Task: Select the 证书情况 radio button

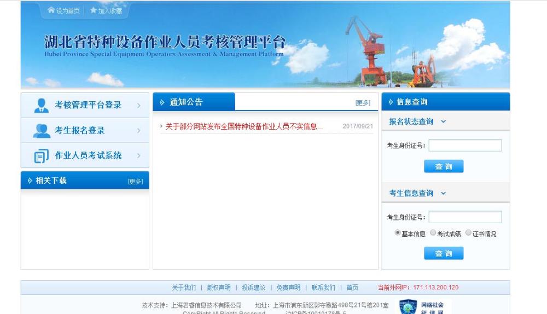Action: click(x=469, y=232)
